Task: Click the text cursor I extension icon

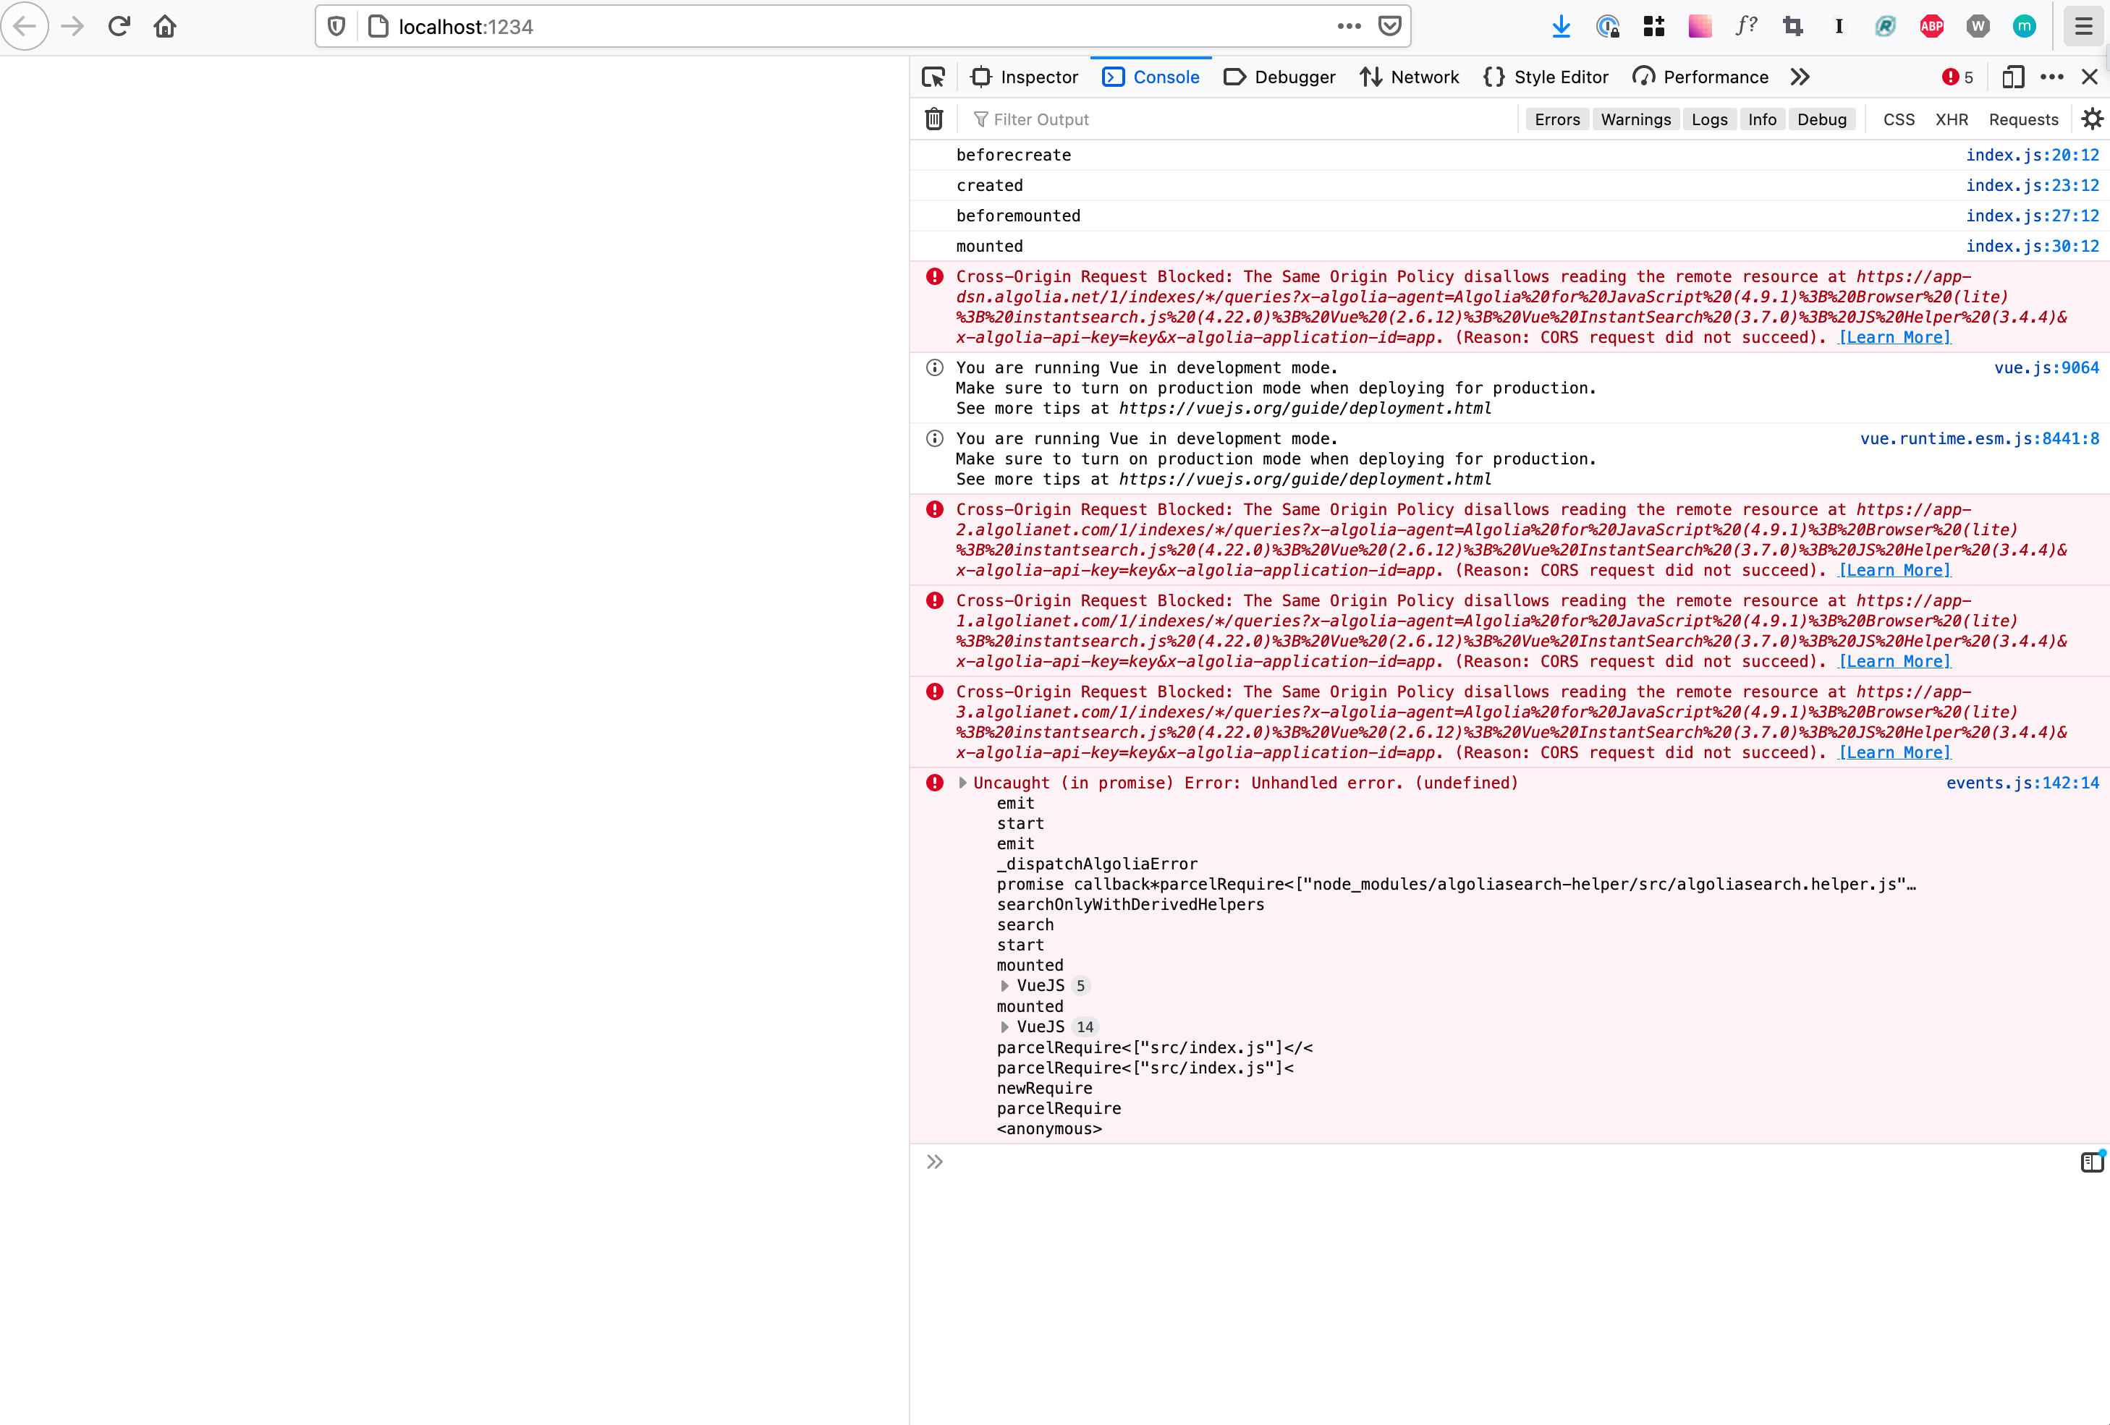Action: [x=1839, y=26]
